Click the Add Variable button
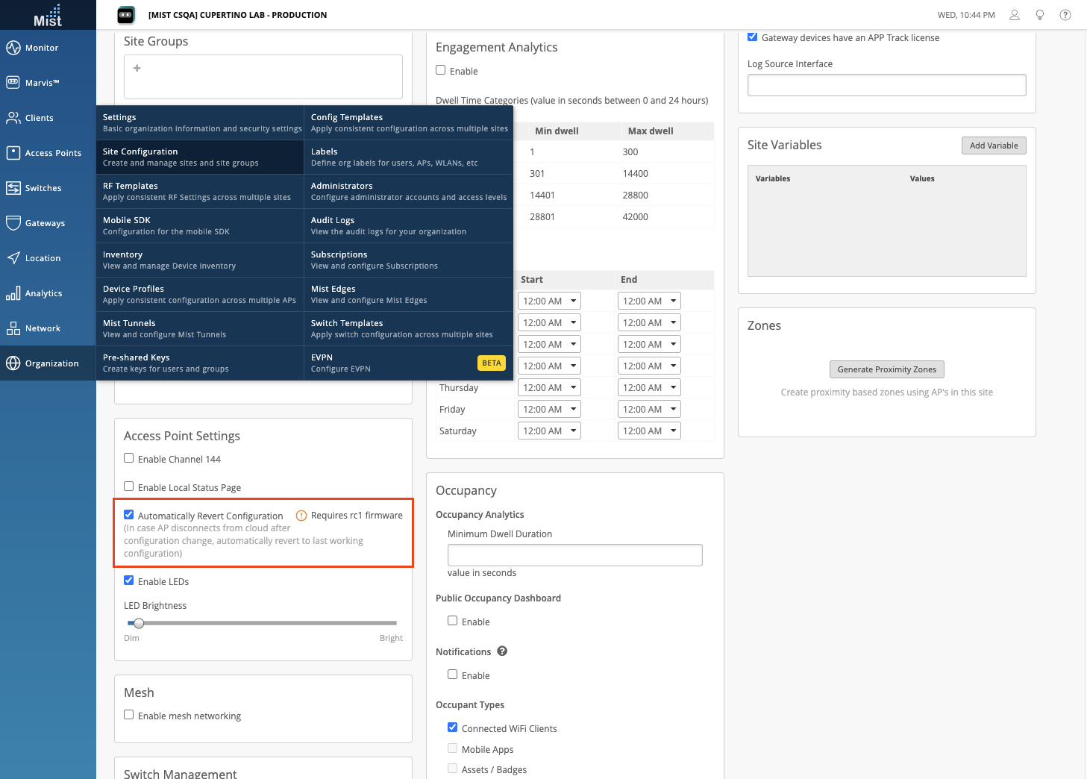 [993, 146]
